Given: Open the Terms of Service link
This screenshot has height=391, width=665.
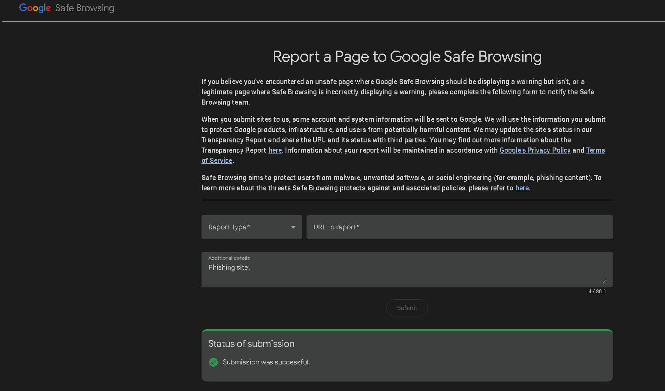Looking at the screenshot, I should coord(595,150).
